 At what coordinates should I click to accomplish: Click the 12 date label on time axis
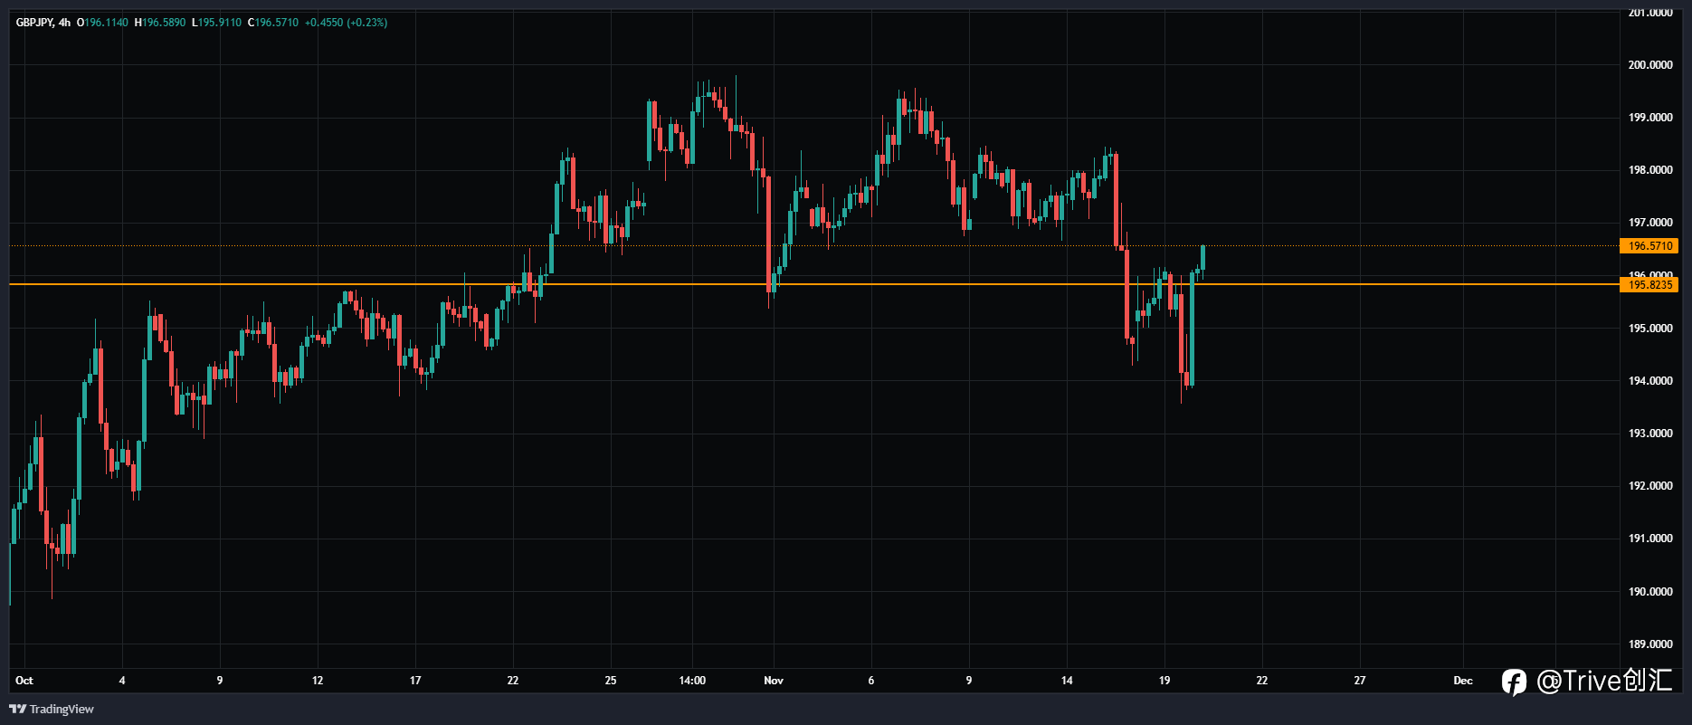point(318,681)
